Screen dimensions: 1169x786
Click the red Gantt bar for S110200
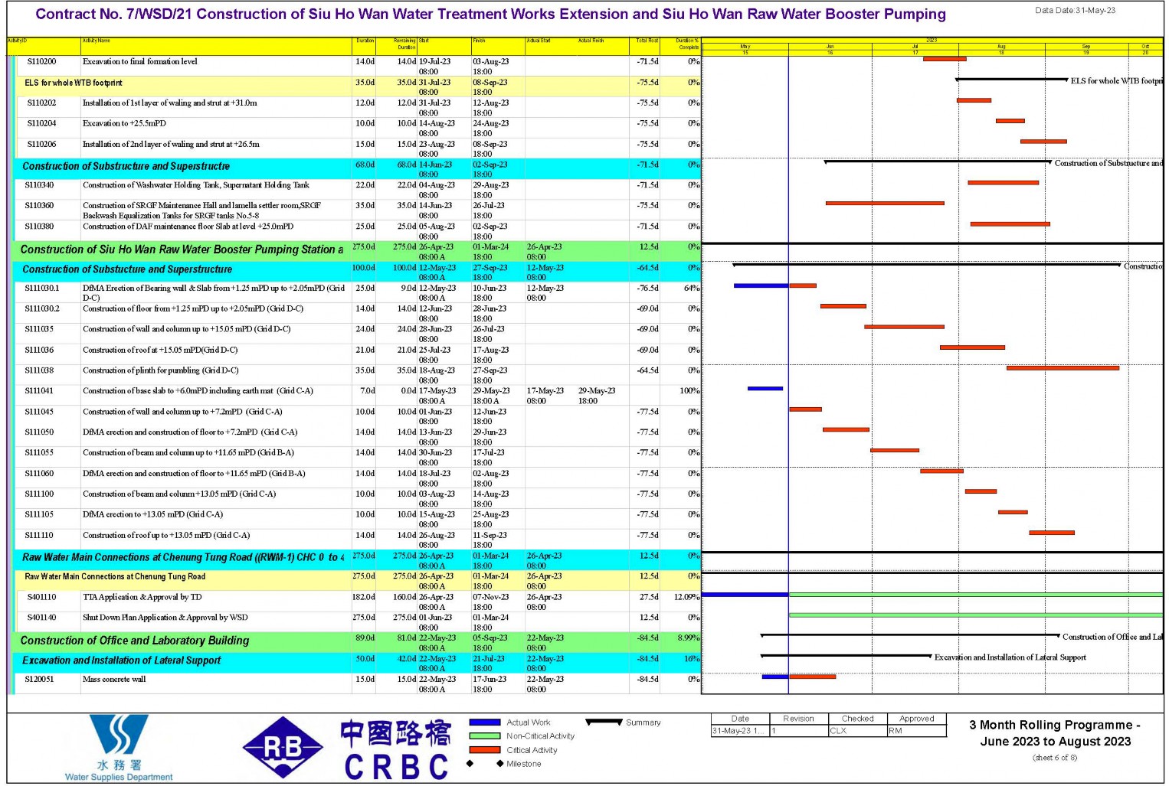pos(945,59)
